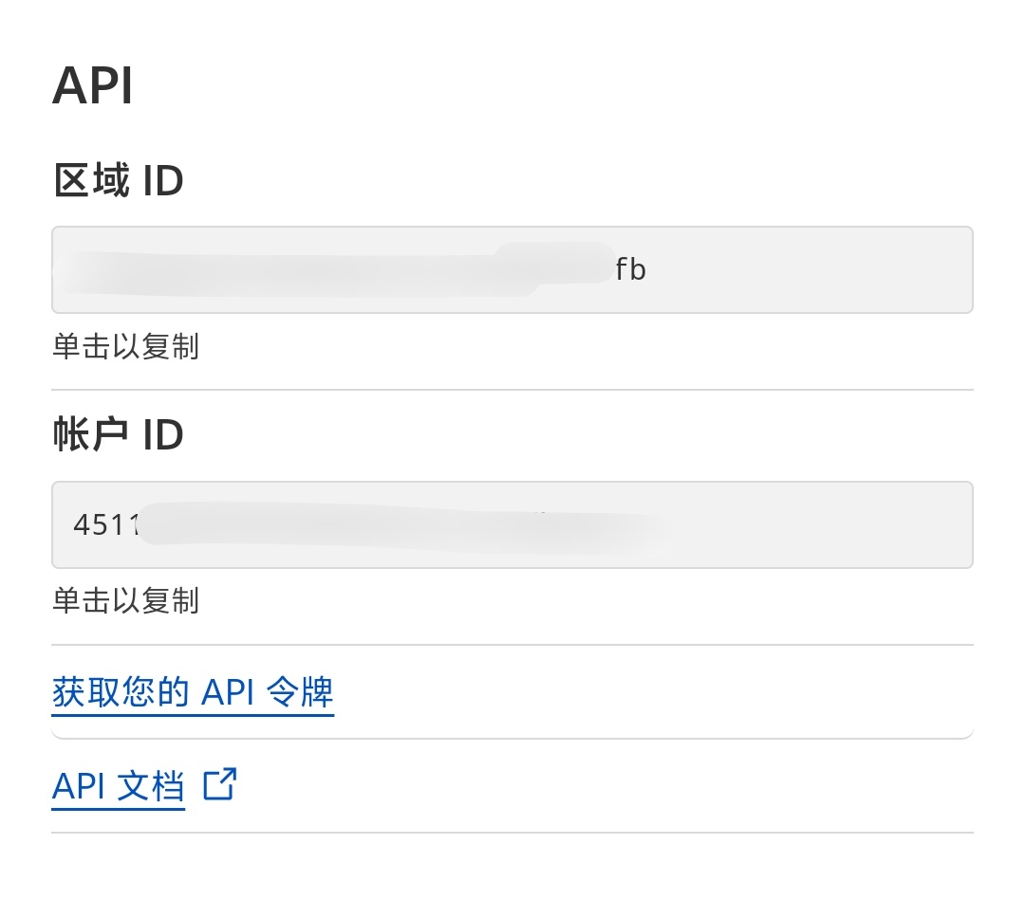Click empty right side of 区域 ID box
This screenshot has height=899, width=1025.
click(x=835, y=270)
